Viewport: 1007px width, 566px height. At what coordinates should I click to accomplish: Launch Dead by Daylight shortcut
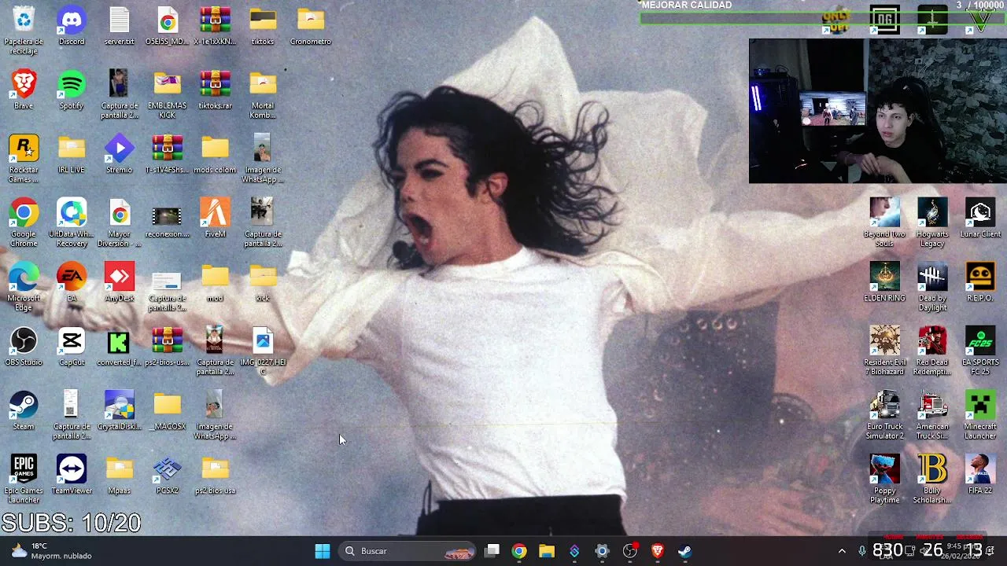click(932, 287)
